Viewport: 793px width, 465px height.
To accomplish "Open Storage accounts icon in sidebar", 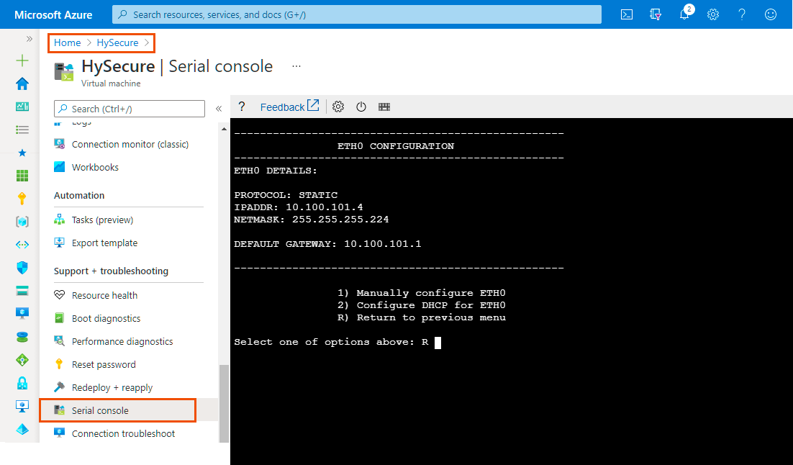I will point(22,290).
